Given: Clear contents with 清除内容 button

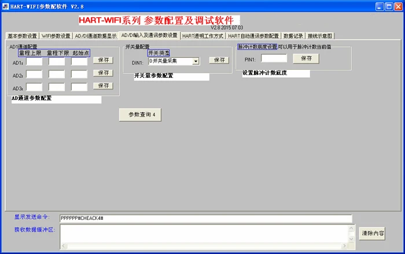Looking at the screenshot, I should click(372, 233).
